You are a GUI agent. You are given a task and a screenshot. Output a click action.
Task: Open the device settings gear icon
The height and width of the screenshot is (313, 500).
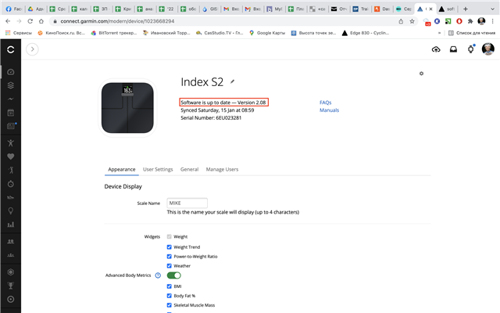coord(421,74)
